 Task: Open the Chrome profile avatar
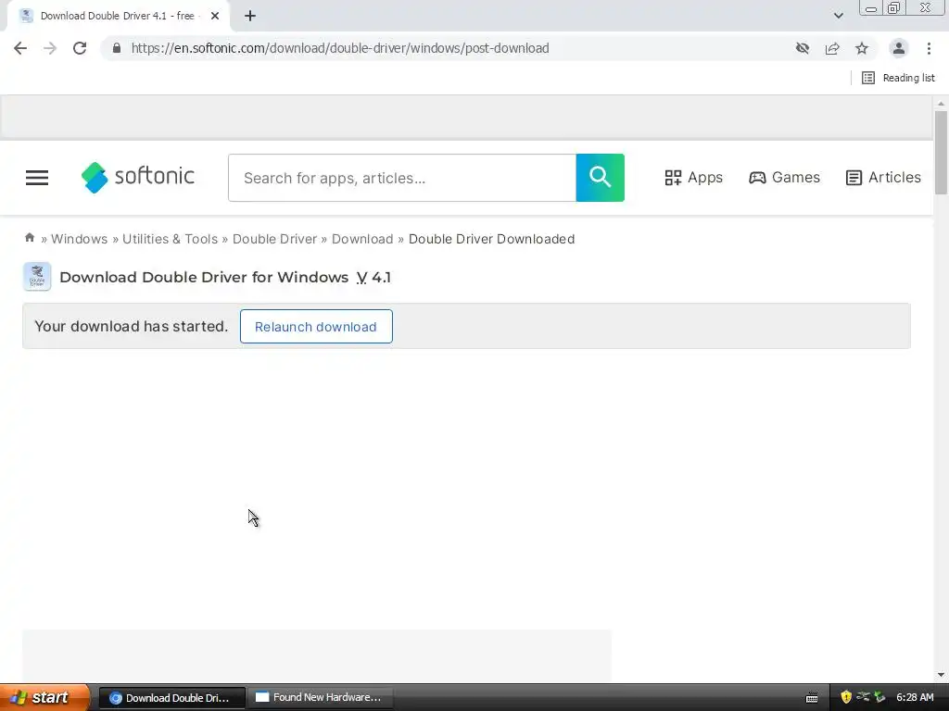pyautogui.click(x=899, y=48)
